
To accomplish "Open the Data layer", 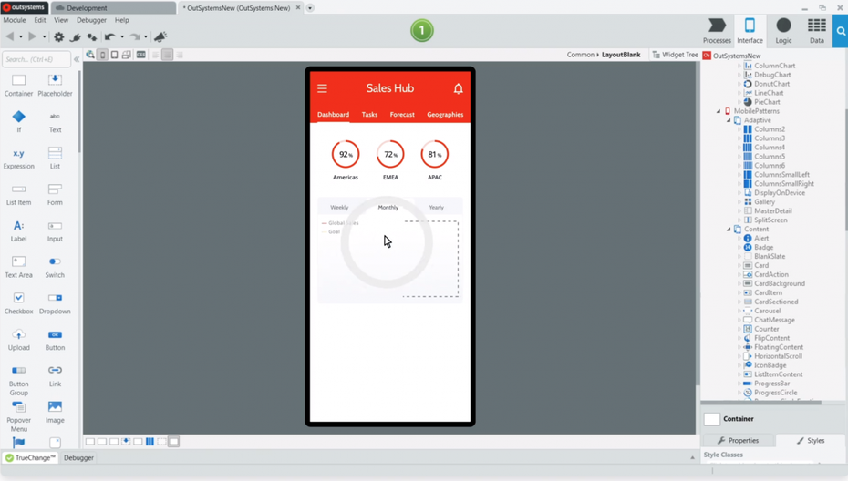I will coord(816,30).
